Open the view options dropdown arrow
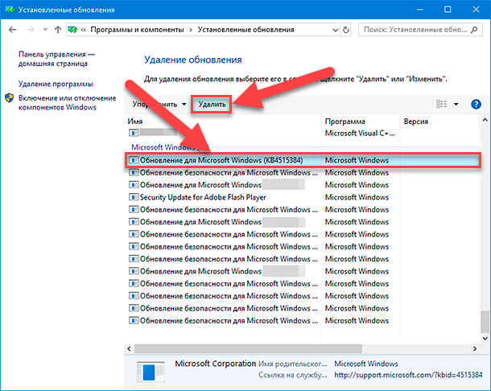This screenshot has height=391, width=491. 456,105
